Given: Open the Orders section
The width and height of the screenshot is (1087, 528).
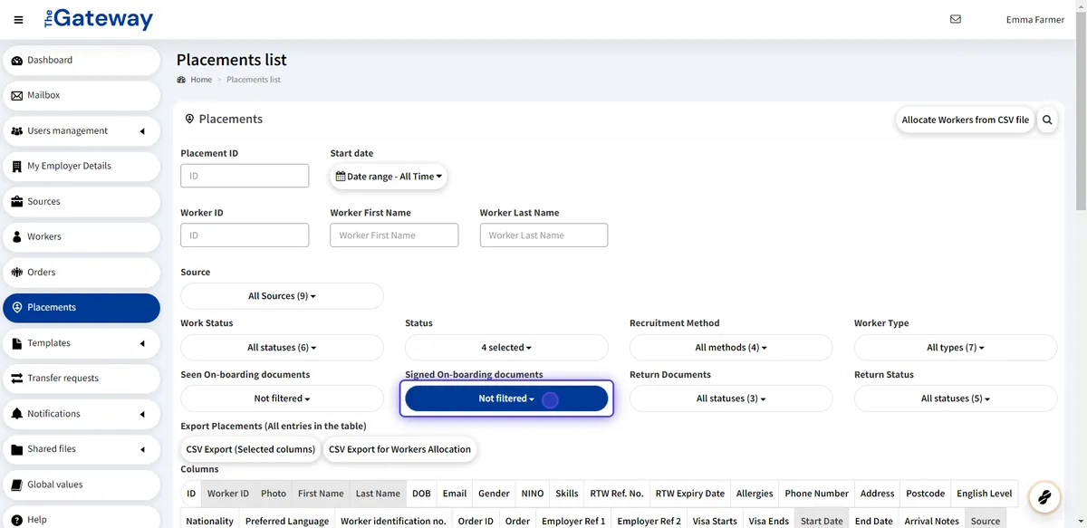Looking at the screenshot, I should [x=81, y=272].
